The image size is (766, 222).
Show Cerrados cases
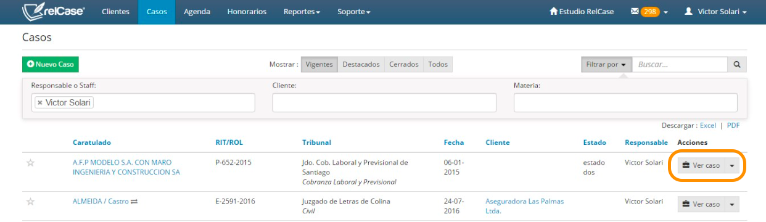[404, 64]
